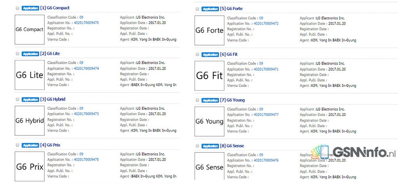Image resolution: width=398 pixels, height=186 pixels.
Task: Open the [3] G6 Hybrid title link
Action: click(53, 99)
